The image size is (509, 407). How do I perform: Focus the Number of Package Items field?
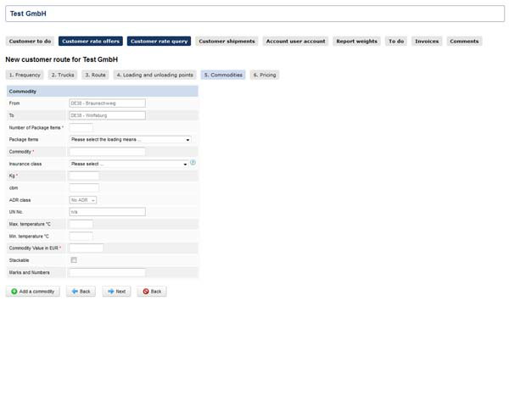(81, 127)
